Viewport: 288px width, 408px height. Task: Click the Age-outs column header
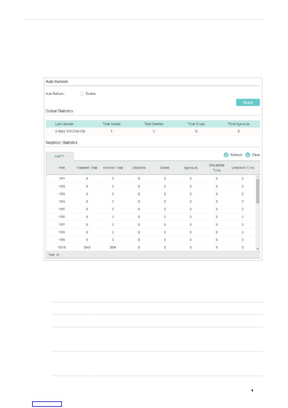[191, 168]
